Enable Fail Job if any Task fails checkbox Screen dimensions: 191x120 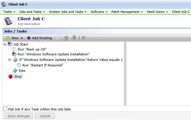pos(5,109)
